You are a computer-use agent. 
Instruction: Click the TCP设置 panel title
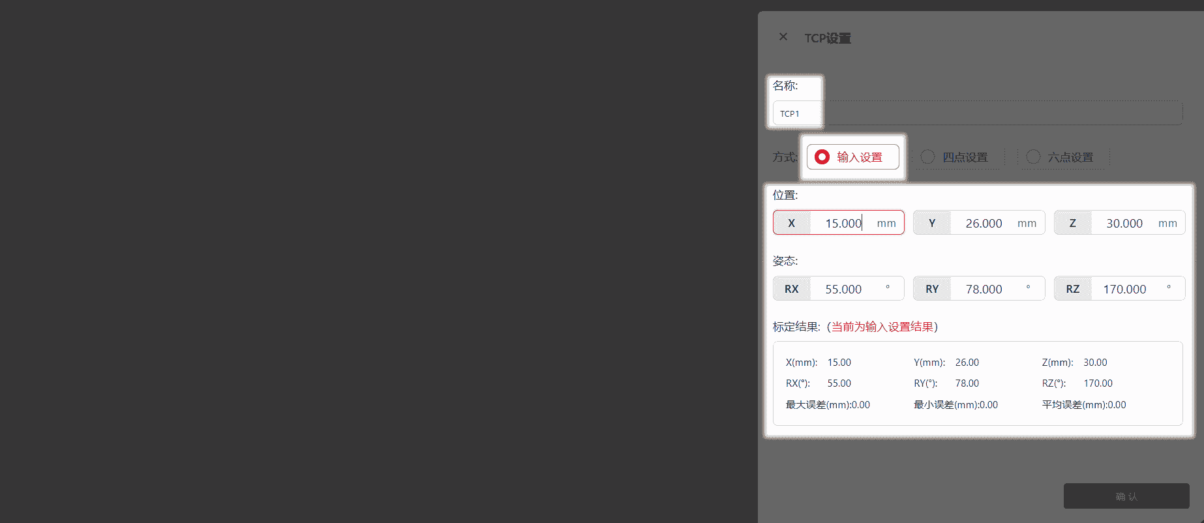(x=827, y=38)
